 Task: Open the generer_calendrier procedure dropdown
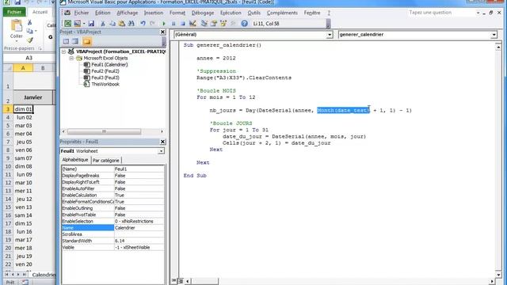tap(494, 35)
